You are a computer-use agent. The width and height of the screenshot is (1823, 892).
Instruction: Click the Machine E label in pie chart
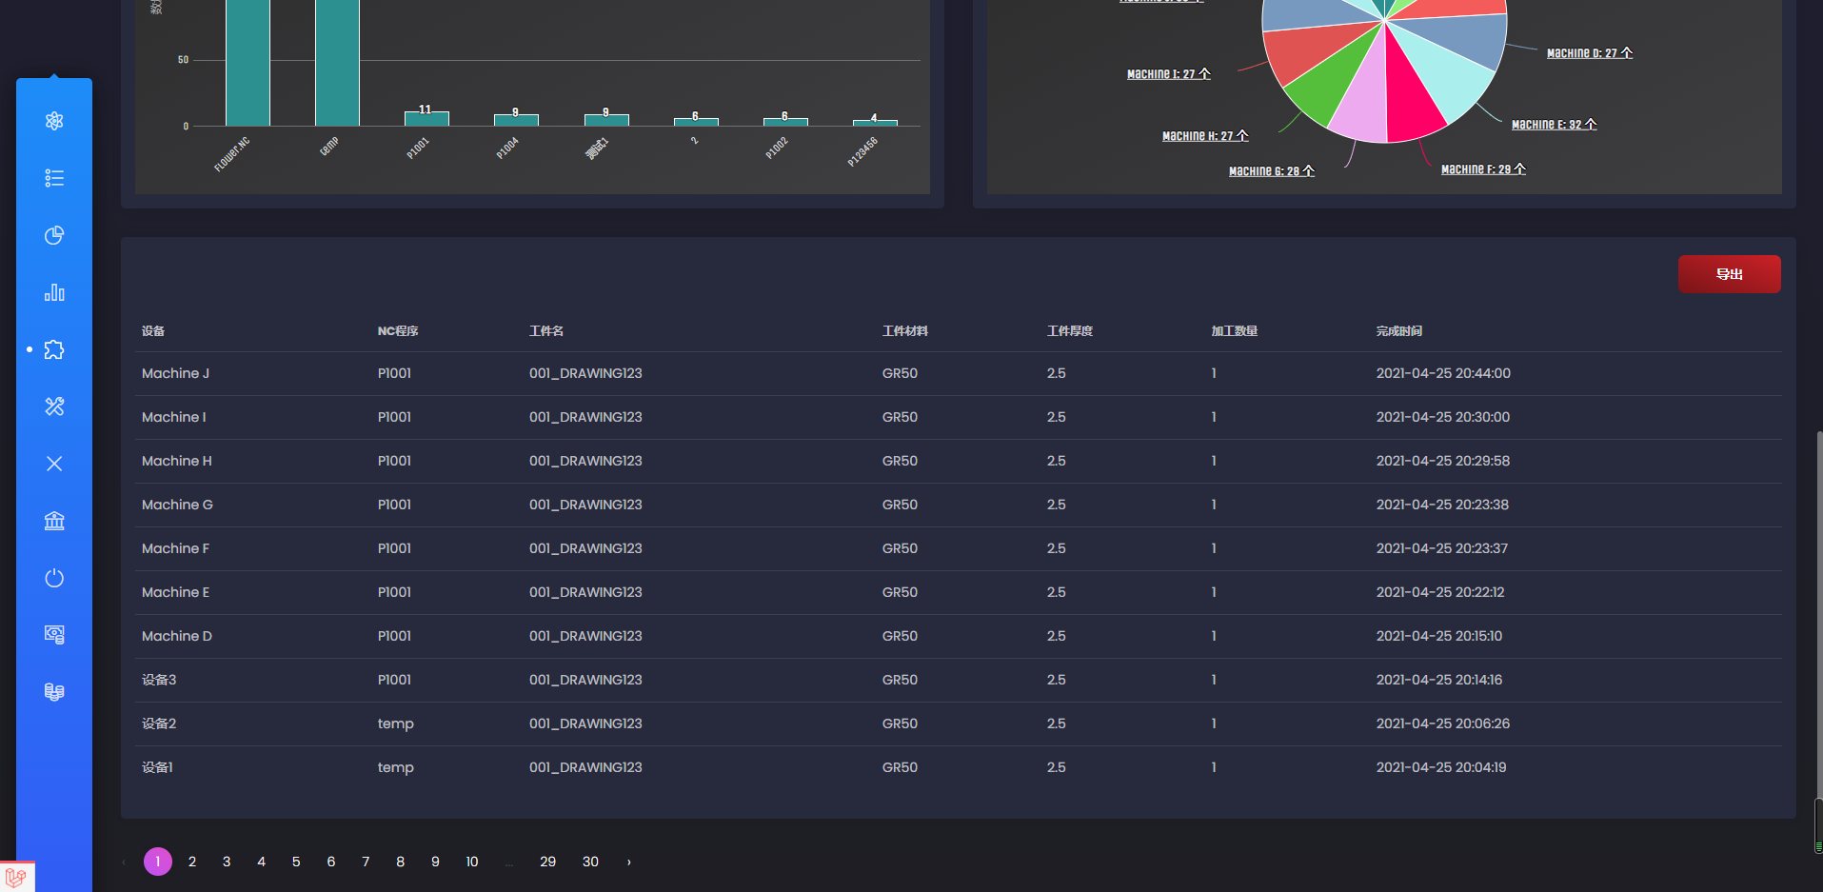[x=1553, y=125]
